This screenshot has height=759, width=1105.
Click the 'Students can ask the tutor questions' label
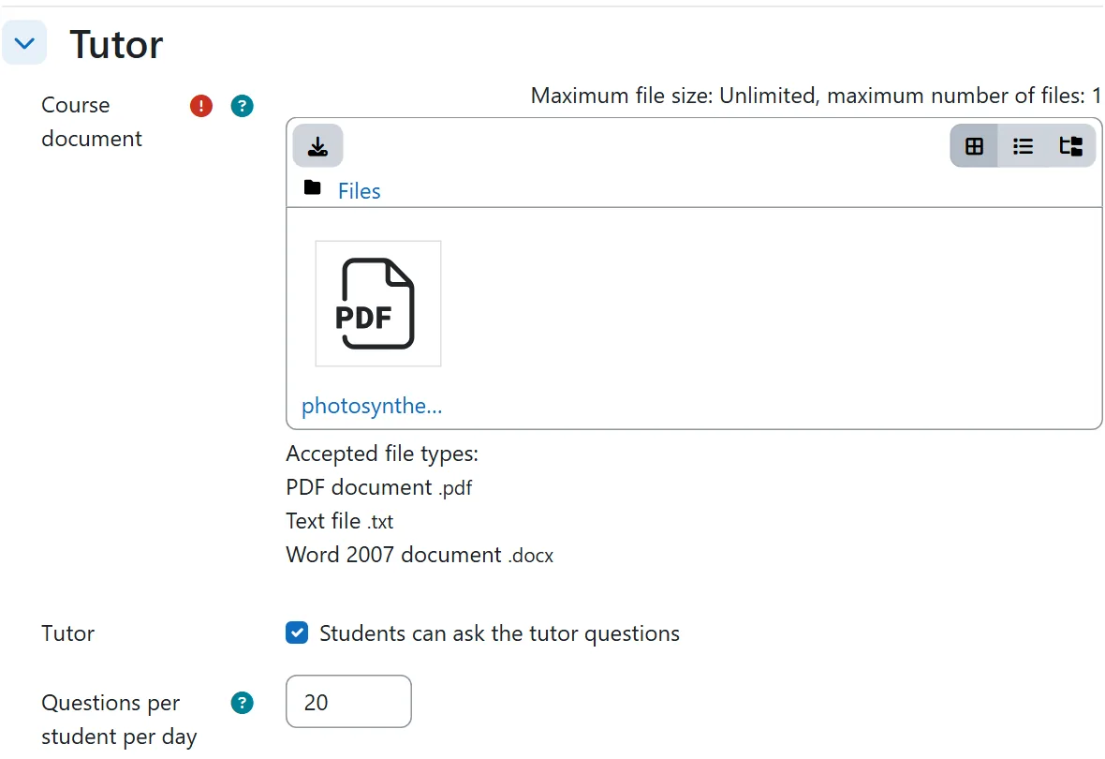click(500, 633)
